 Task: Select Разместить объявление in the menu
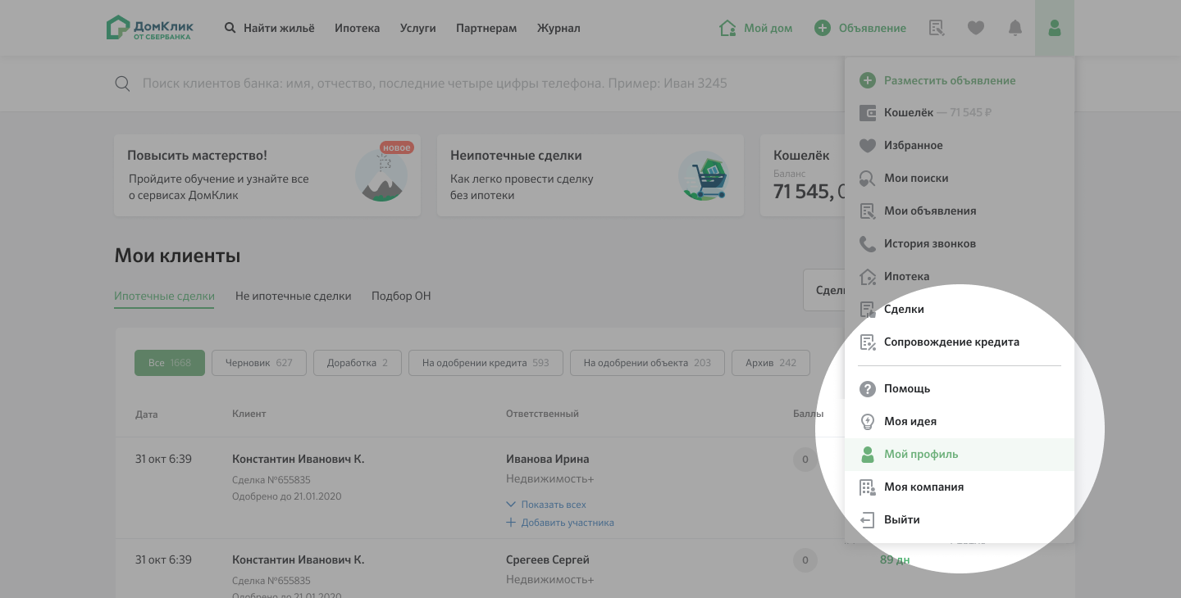(960, 80)
